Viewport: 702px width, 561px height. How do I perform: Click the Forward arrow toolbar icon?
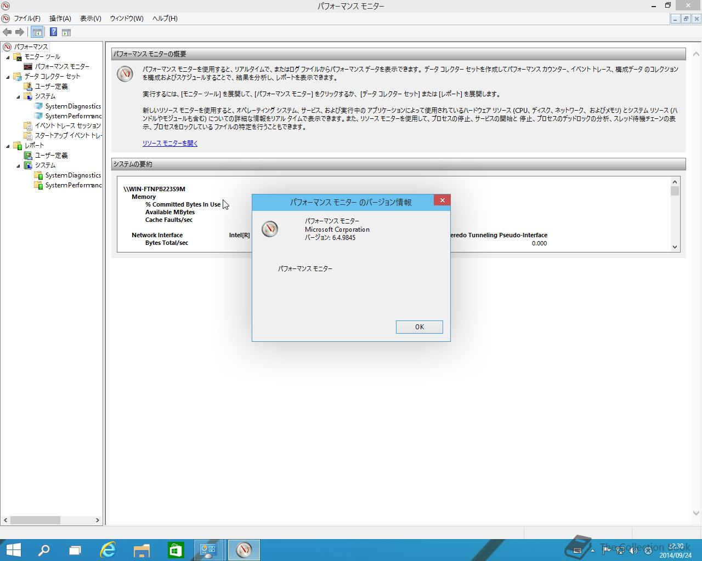20,32
